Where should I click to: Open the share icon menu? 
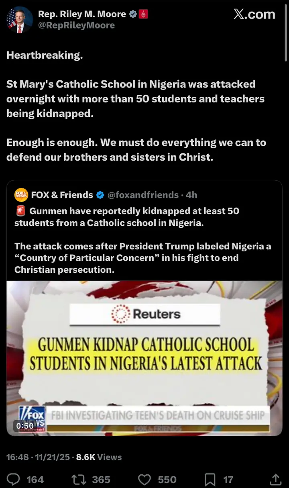[275, 479]
